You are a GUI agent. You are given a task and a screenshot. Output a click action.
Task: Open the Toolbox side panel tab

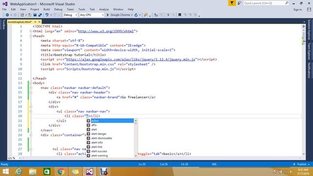[x=3, y=24]
